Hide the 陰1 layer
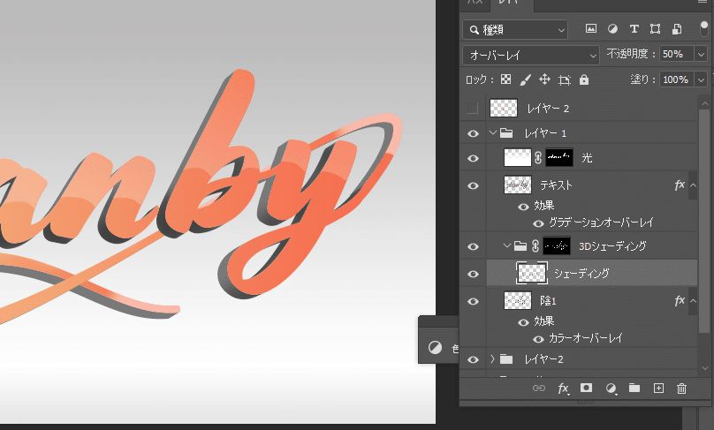 point(473,301)
